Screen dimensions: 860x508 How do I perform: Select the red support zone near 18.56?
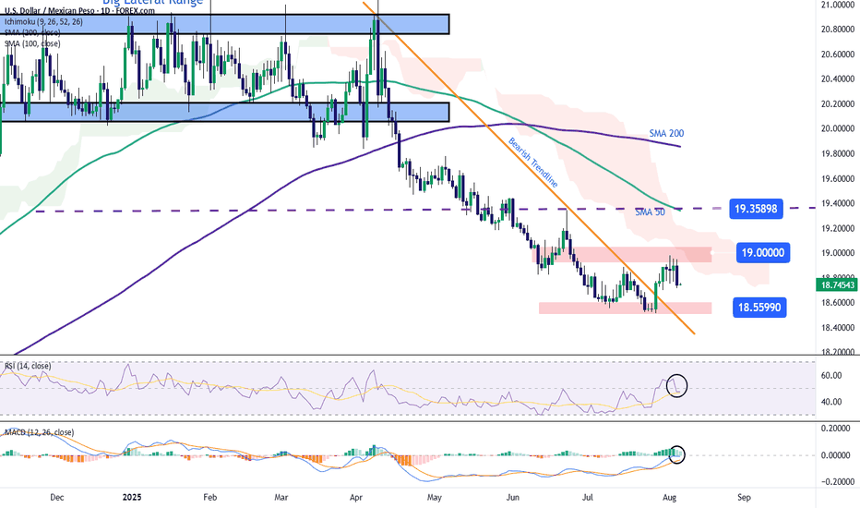[626, 308]
